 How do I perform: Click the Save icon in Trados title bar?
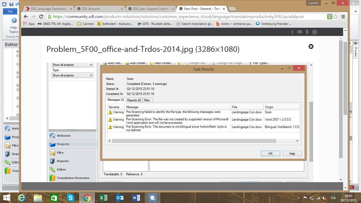(x=11, y=4)
